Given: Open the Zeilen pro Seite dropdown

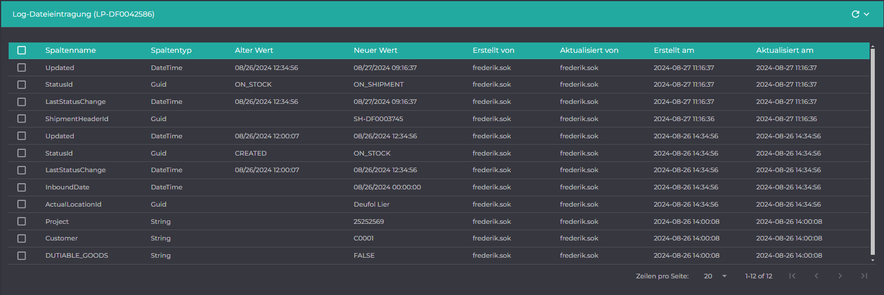Looking at the screenshot, I should [715, 276].
